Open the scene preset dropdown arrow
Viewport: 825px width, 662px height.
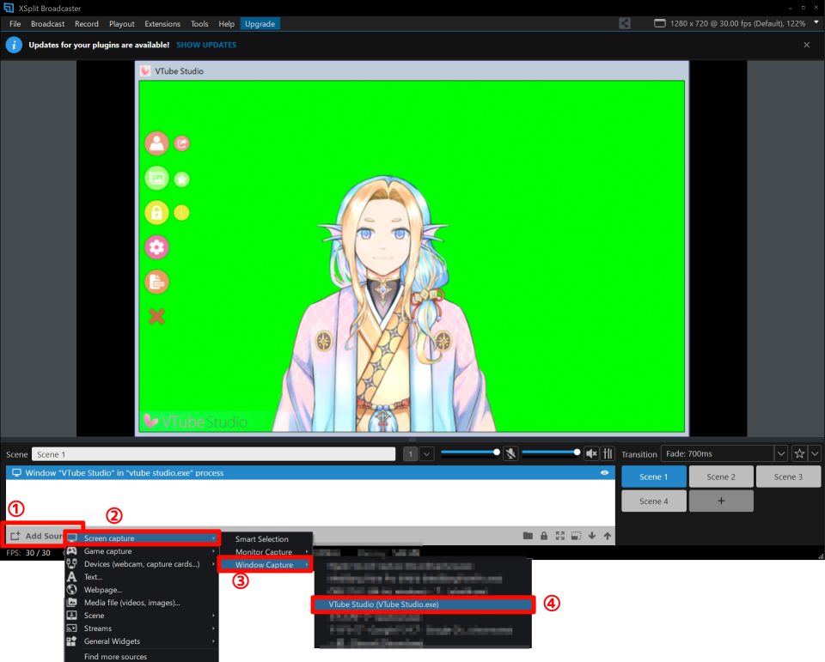tap(427, 453)
